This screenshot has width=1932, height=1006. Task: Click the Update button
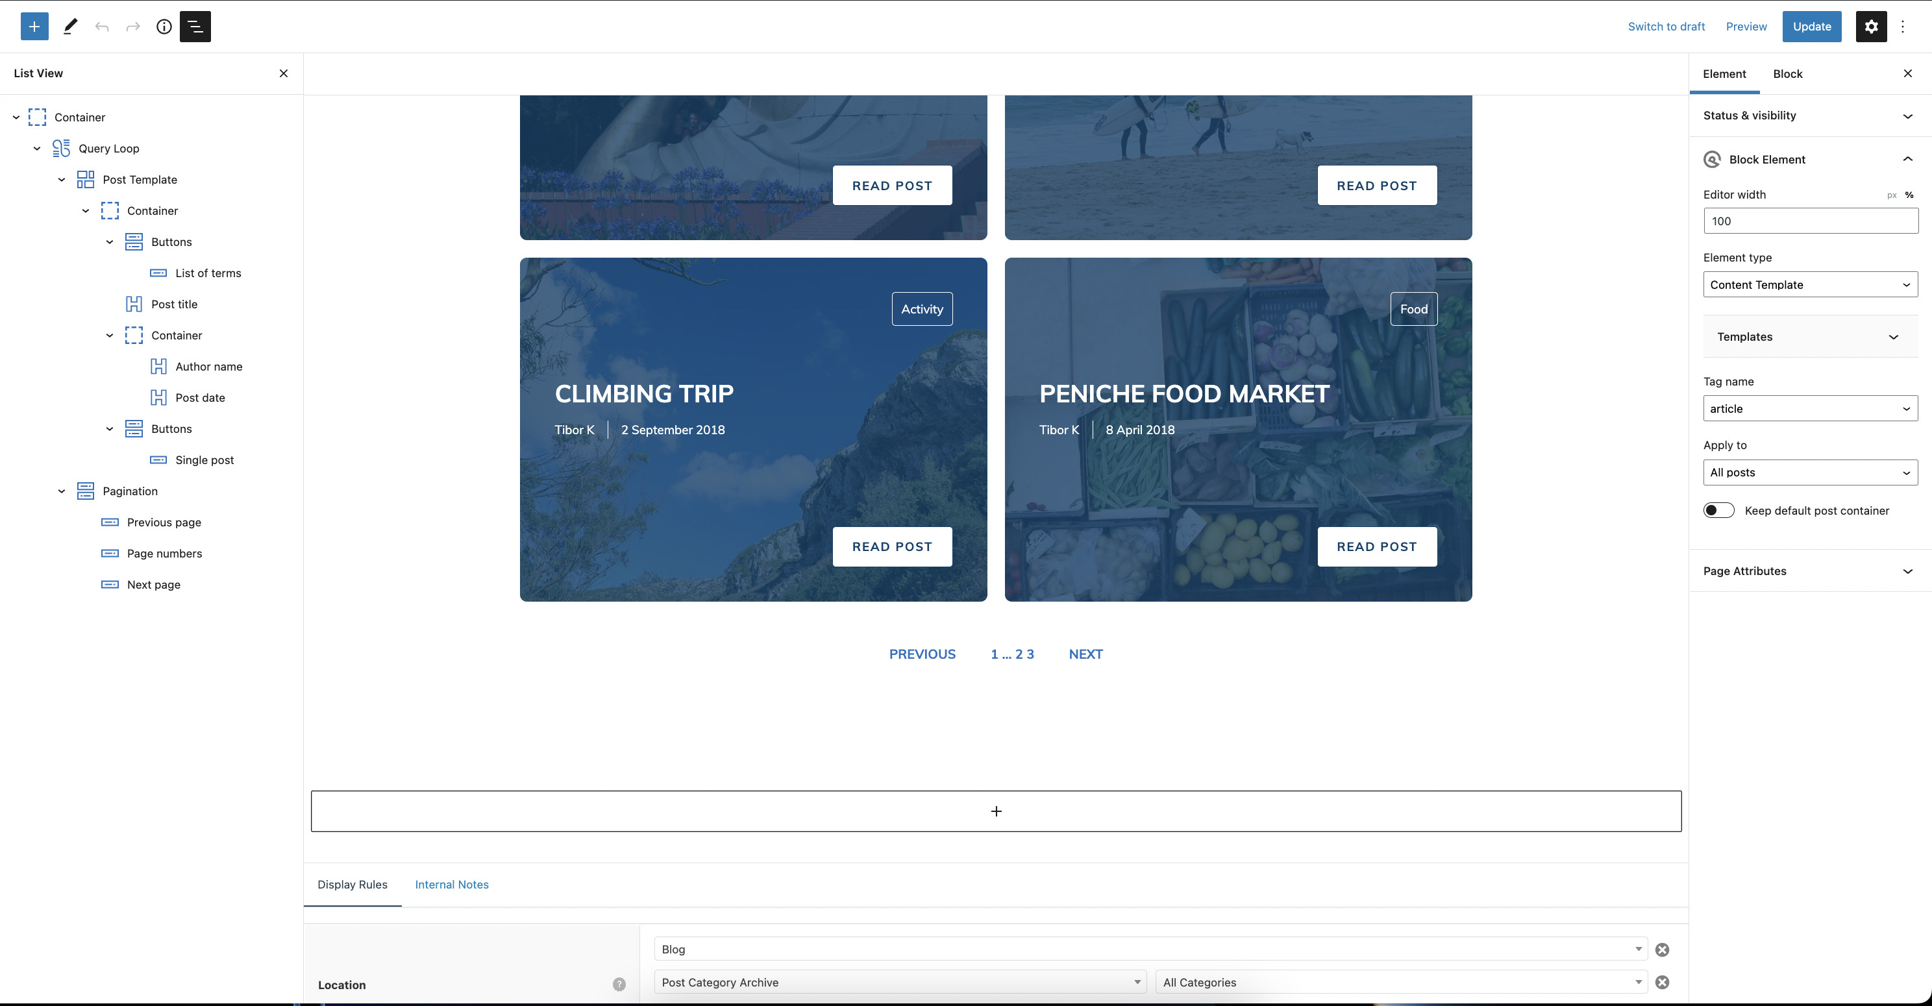[x=1812, y=26]
